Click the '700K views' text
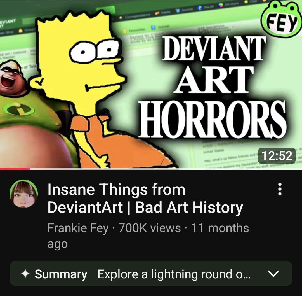 coord(150,228)
